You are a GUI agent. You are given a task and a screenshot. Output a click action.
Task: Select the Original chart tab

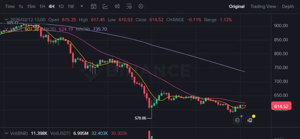237,6
